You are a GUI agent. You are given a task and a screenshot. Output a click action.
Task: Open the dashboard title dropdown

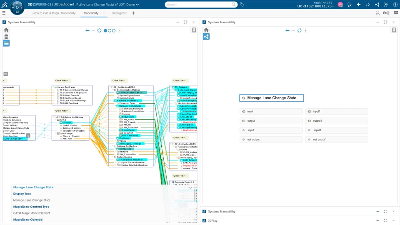click(x=137, y=5)
